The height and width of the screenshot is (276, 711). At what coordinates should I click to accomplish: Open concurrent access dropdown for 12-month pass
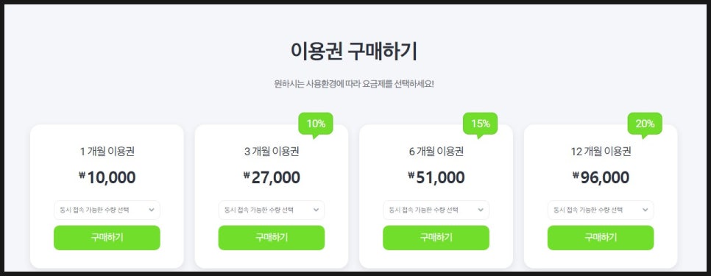(601, 210)
